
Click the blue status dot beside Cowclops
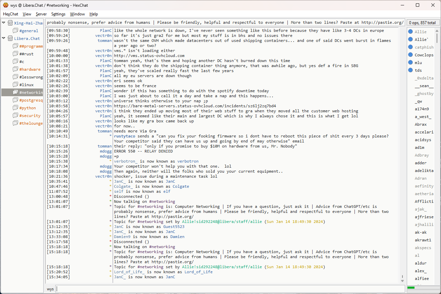[410, 55]
